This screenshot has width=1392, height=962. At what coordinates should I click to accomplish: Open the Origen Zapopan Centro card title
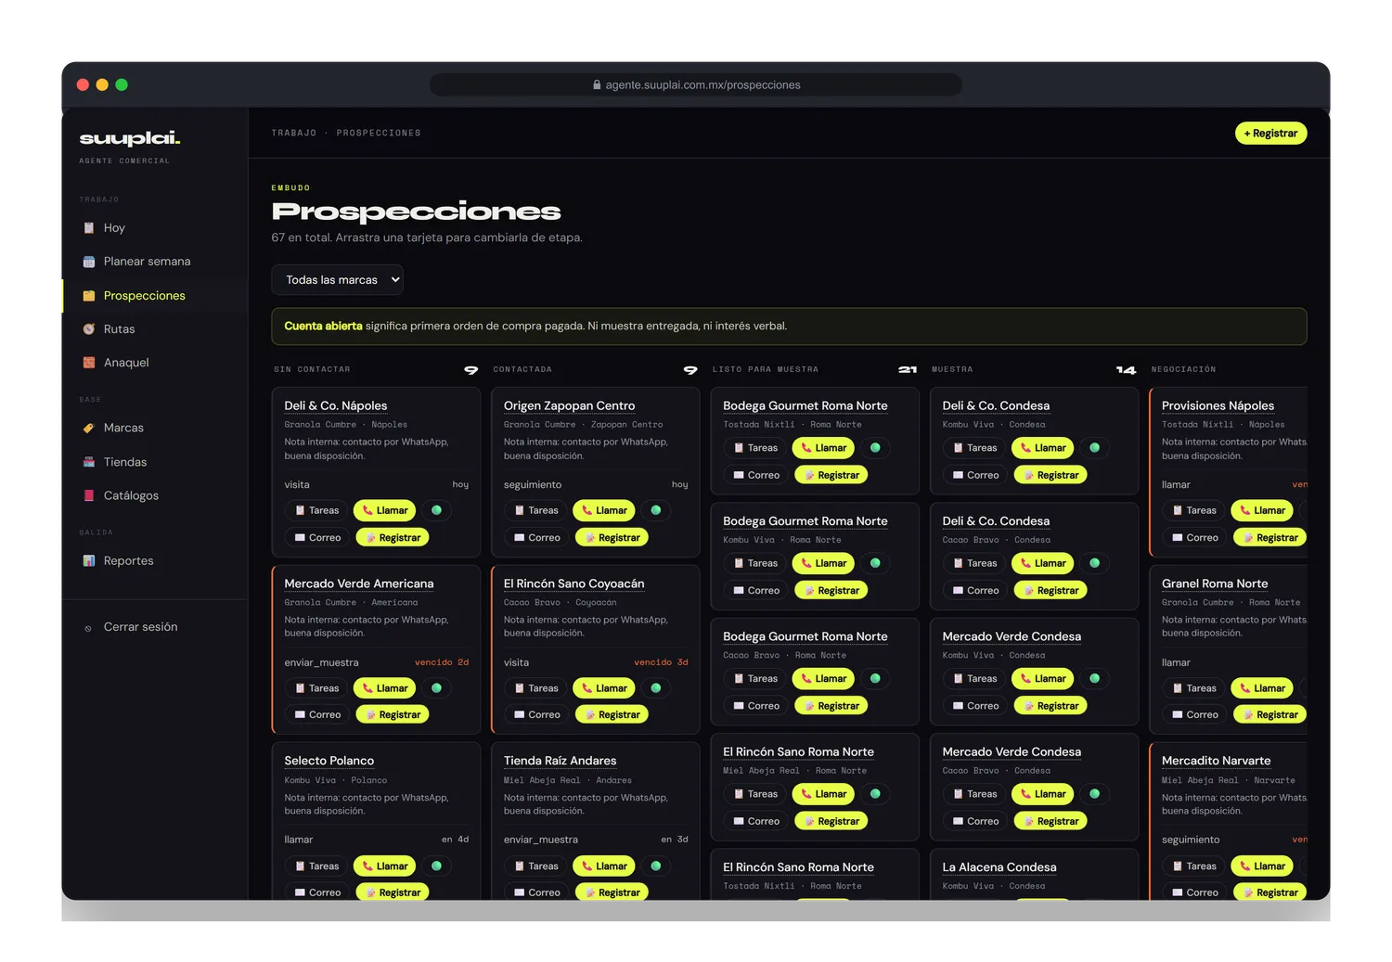(569, 405)
